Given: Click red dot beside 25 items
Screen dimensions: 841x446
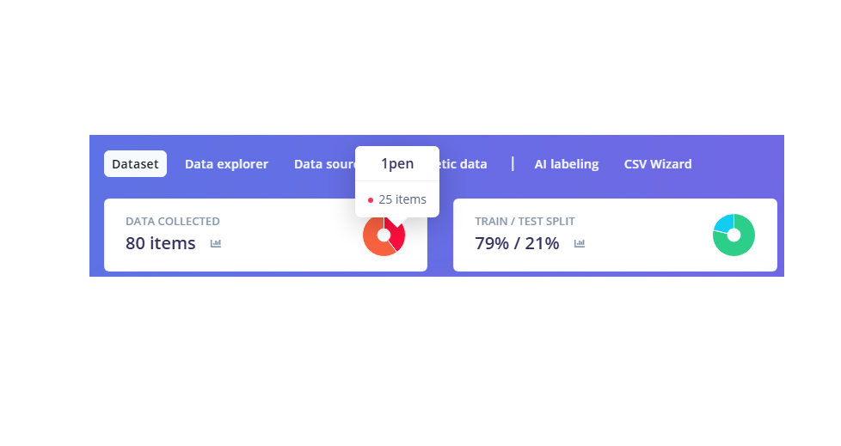Looking at the screenshot, I should pyautogui.click(x=371, y=200).
